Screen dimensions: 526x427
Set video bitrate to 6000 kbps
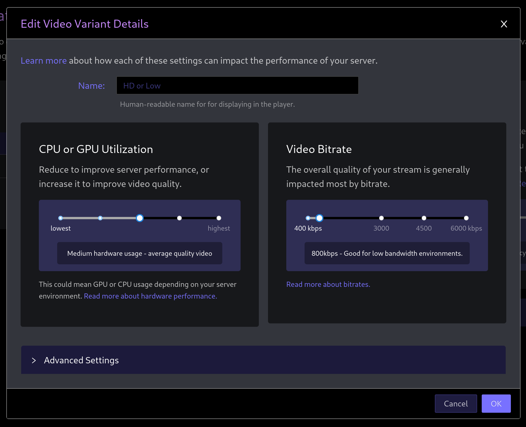coord(466,218)
